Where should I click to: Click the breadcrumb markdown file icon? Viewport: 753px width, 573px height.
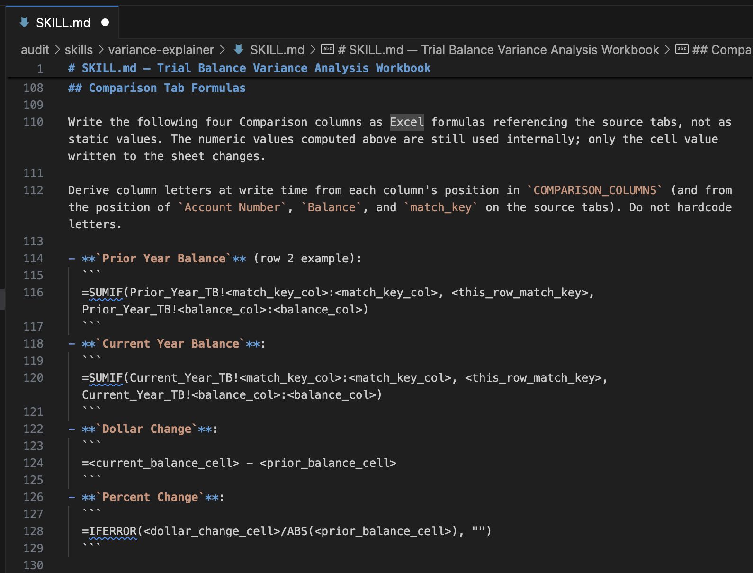pos(239,49)
